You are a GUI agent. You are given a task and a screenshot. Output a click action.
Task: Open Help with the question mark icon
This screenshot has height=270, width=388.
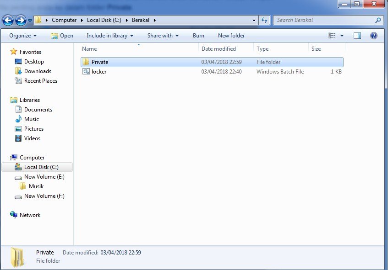(374, 36)
